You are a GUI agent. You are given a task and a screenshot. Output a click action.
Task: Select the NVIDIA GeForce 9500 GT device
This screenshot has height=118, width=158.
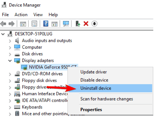tap(49, 67)
